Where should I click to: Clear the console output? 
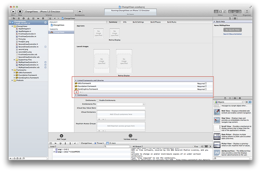click(196, 146)
